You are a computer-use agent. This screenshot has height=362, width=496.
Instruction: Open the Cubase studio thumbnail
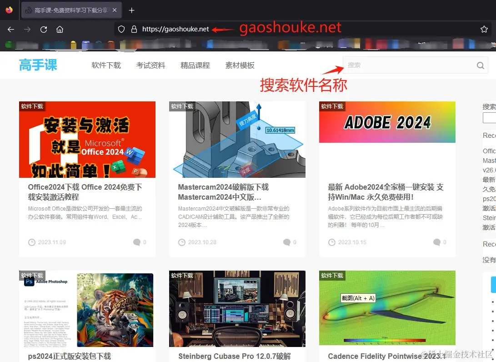click(237, 309)
